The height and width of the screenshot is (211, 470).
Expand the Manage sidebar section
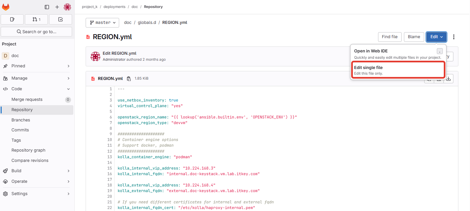tap(37, 78)
